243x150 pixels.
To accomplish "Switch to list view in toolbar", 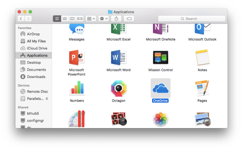I will point(65,19).
